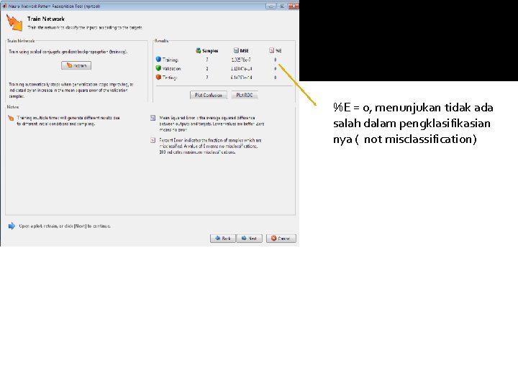518x388 pixels.
Task: Click the MSE column icon
Action: 236,50
